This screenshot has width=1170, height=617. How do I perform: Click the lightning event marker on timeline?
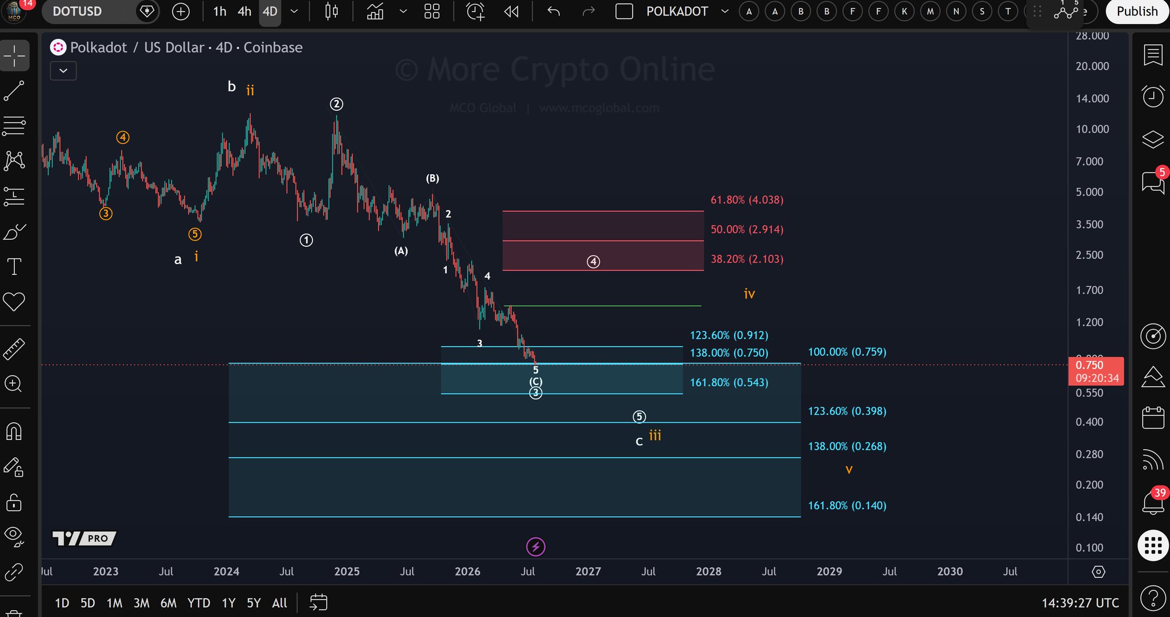(535, 547)
